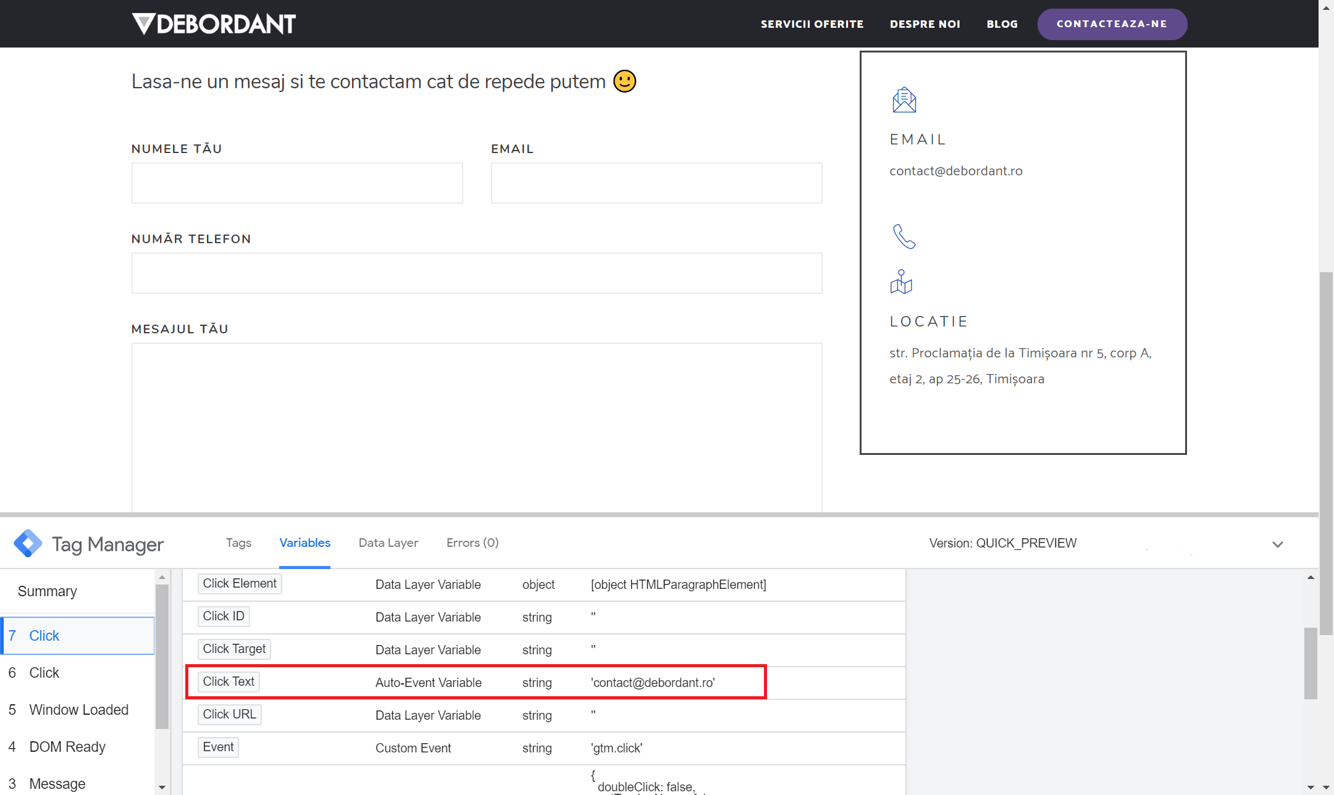This screenshot has width=1334, height=795.
Task: Click the envelope email icon
Action: pos(904,100)
